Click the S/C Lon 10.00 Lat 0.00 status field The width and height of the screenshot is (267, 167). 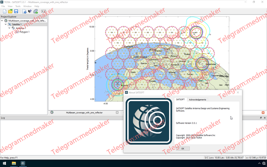(x=224, y=158)
